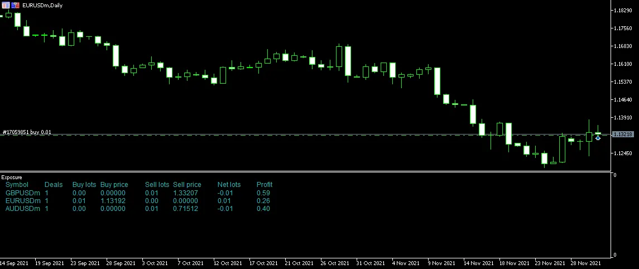Click the blue buy arrow marker on chart
Viewport: 639px width, 269px height.
pyautogui.click(x=598, y=137)
